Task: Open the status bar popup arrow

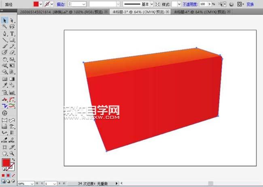Action: pyautogui.click(x=117, y=183)
